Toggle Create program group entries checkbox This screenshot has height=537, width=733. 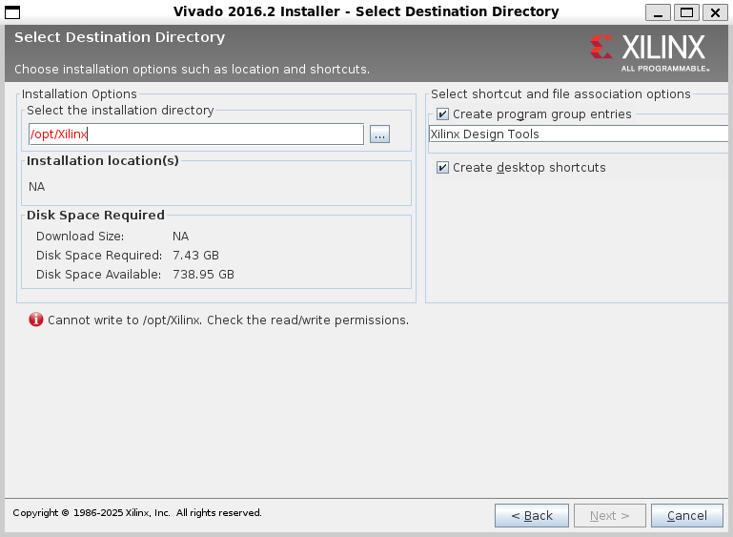pyautogui.click(x=443, y=114)
